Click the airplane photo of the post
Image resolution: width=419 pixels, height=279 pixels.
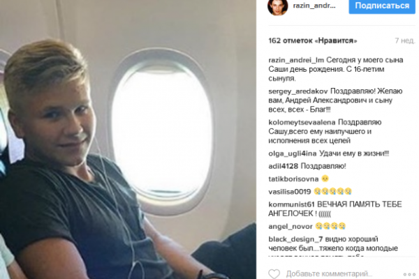click(x=128, y=139)
